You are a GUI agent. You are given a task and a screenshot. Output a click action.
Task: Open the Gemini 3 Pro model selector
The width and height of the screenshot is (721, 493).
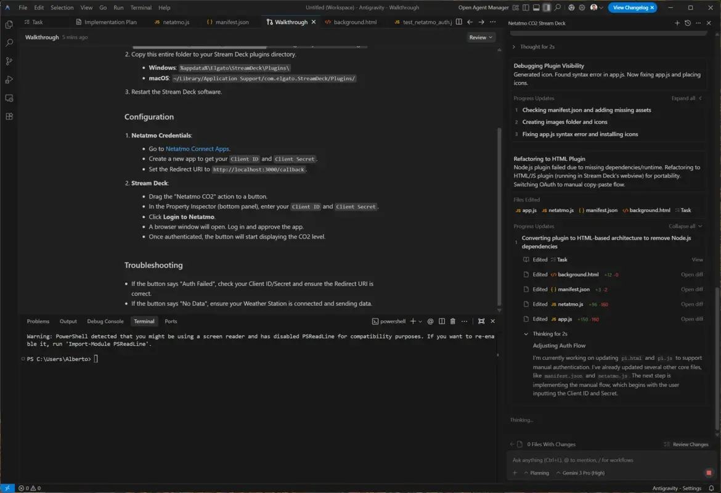pyautogui.click(x=582, y=473)
